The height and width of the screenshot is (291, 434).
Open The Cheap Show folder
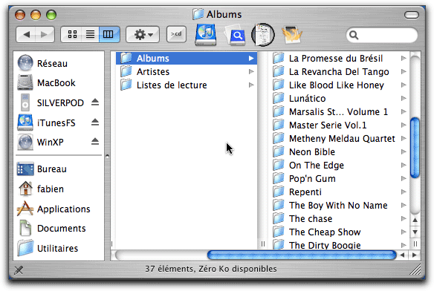[340, 232]
